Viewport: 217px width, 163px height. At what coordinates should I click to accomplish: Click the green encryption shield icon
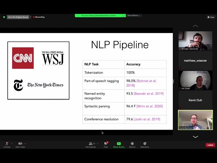(4, 17)
